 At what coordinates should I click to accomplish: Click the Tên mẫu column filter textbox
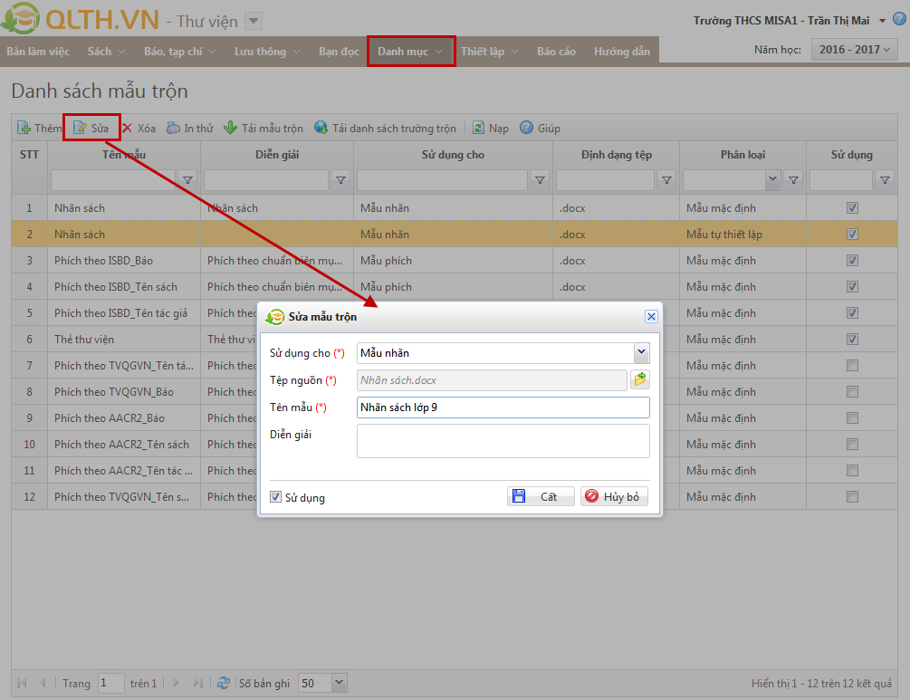(113, 180)
